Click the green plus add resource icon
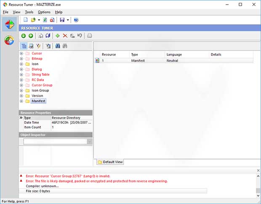Image resolution: width=261 pixels, height=204 pixels. [58, 36]
